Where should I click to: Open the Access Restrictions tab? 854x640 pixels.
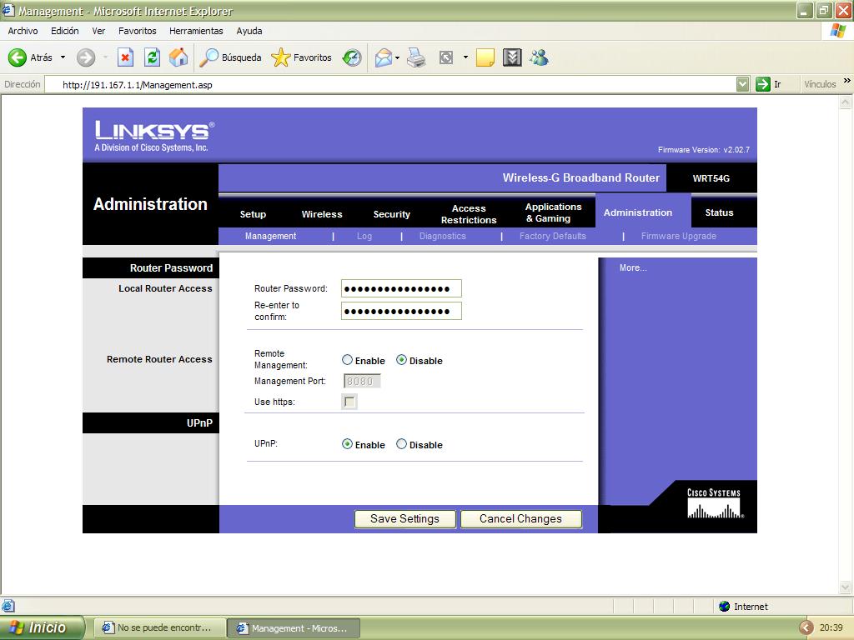click(469, 214)
